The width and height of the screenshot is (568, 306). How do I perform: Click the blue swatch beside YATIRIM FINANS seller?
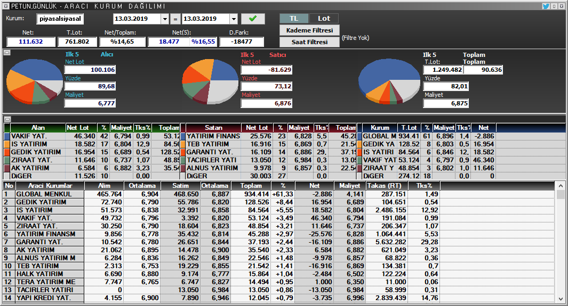183,136
